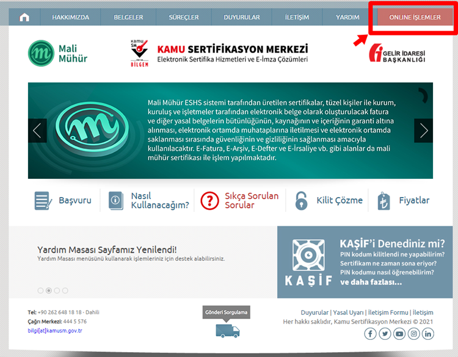This screenshot has width=458, height=357.
Task: Open the HAKKIMIZDA menu
Action: 70,17
